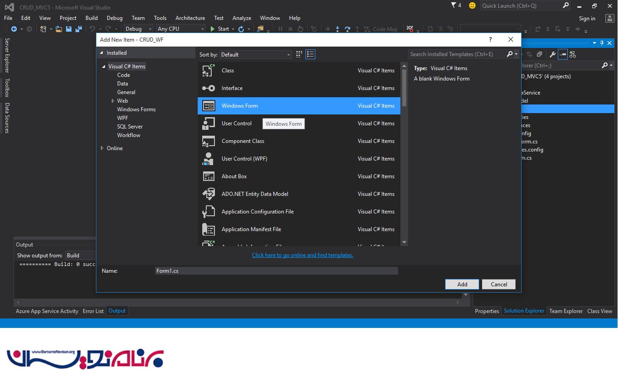
Task: Open the notifications flag icon
Action: click(x=454, y=5)
